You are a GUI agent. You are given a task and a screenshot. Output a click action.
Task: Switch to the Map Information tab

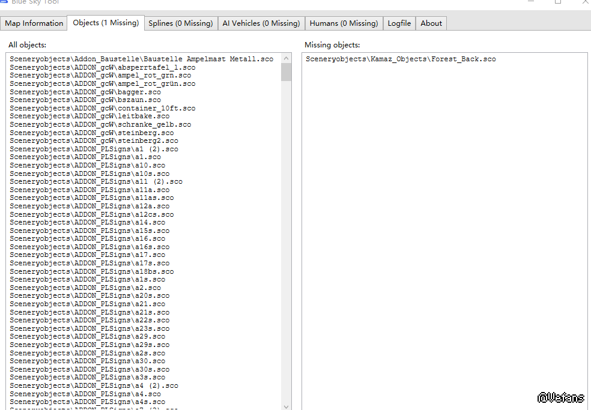(34, 23)
